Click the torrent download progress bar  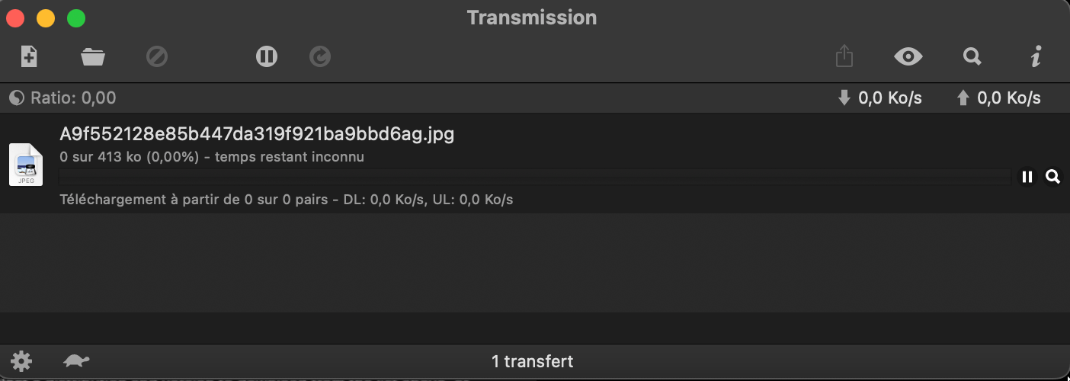click(x=534, y=177)
